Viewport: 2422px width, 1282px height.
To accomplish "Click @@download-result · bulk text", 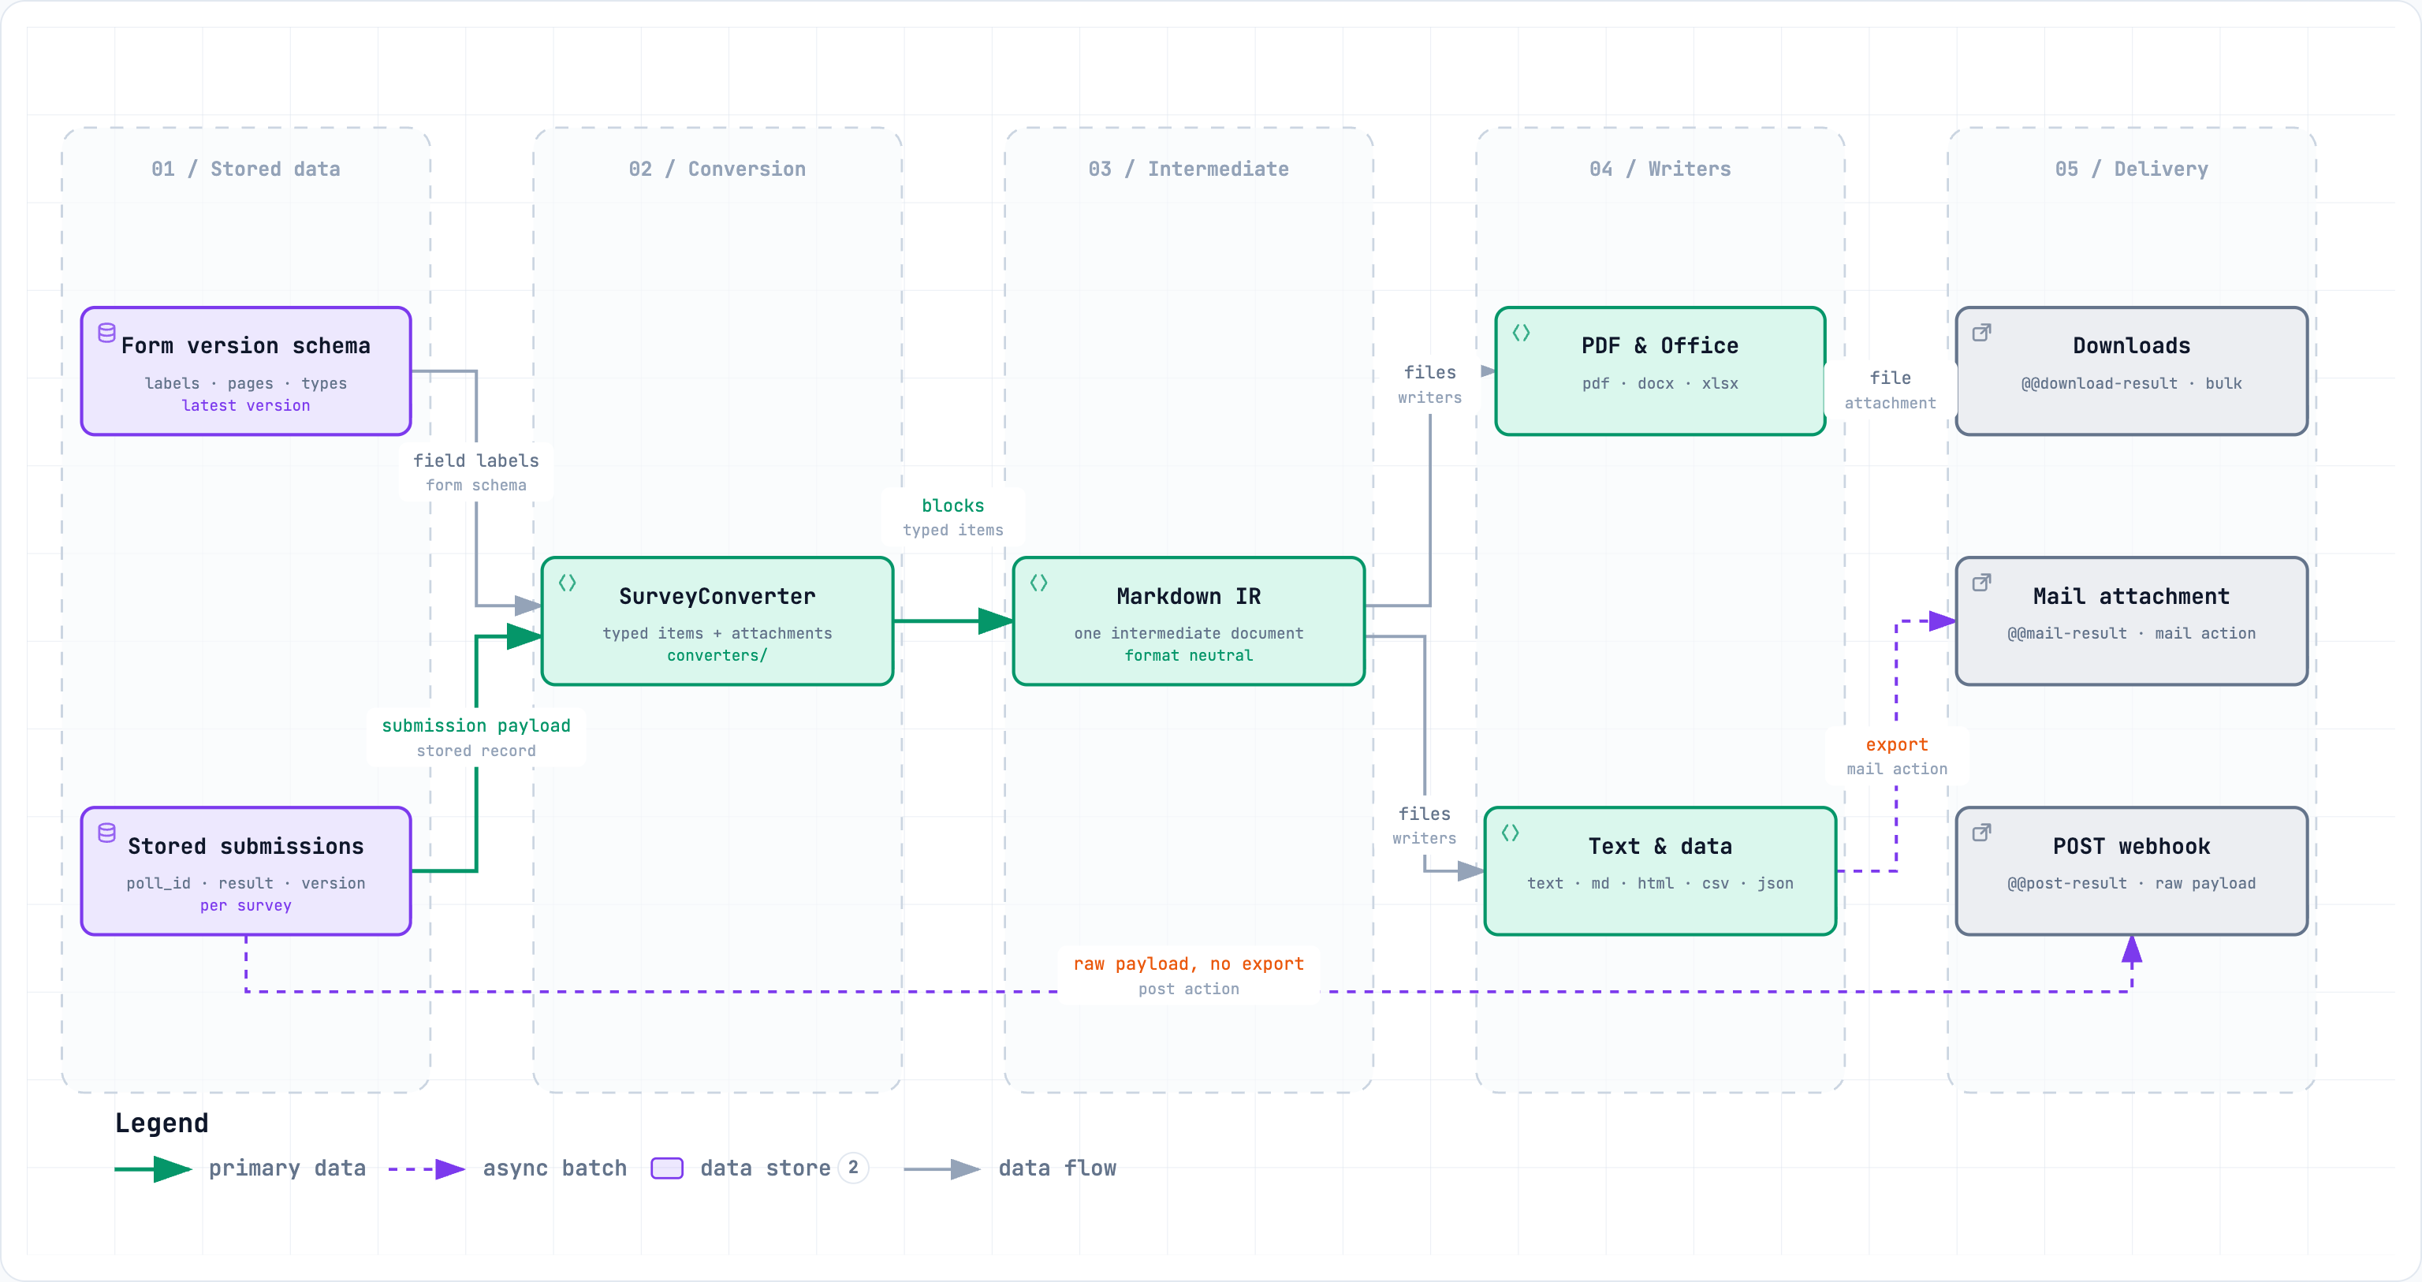I will tap(2132, 384).
